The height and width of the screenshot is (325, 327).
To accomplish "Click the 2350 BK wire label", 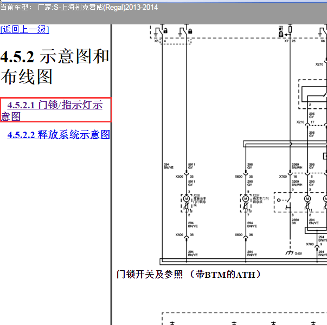I will point(295,222).
